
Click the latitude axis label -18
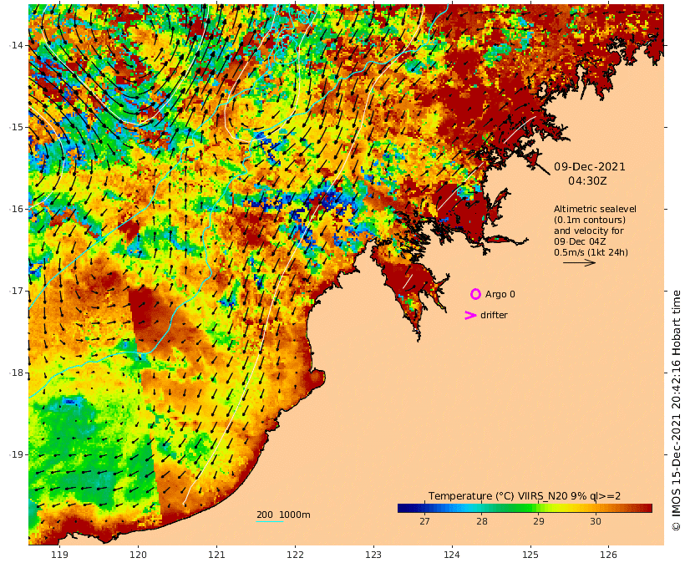tap(17, 373)
